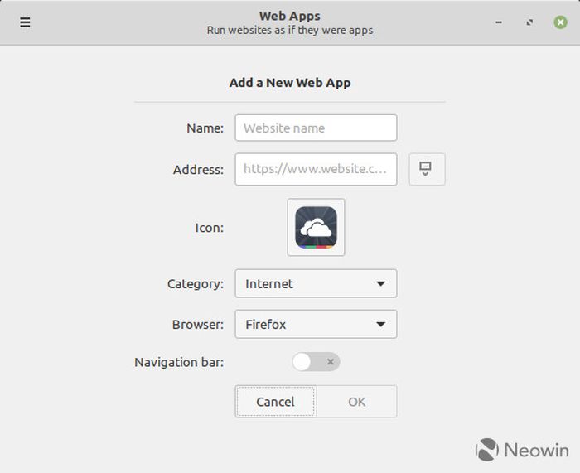Open the Browser dropdown showing Firefox
580x473 pixels.
tap(316, 325)
